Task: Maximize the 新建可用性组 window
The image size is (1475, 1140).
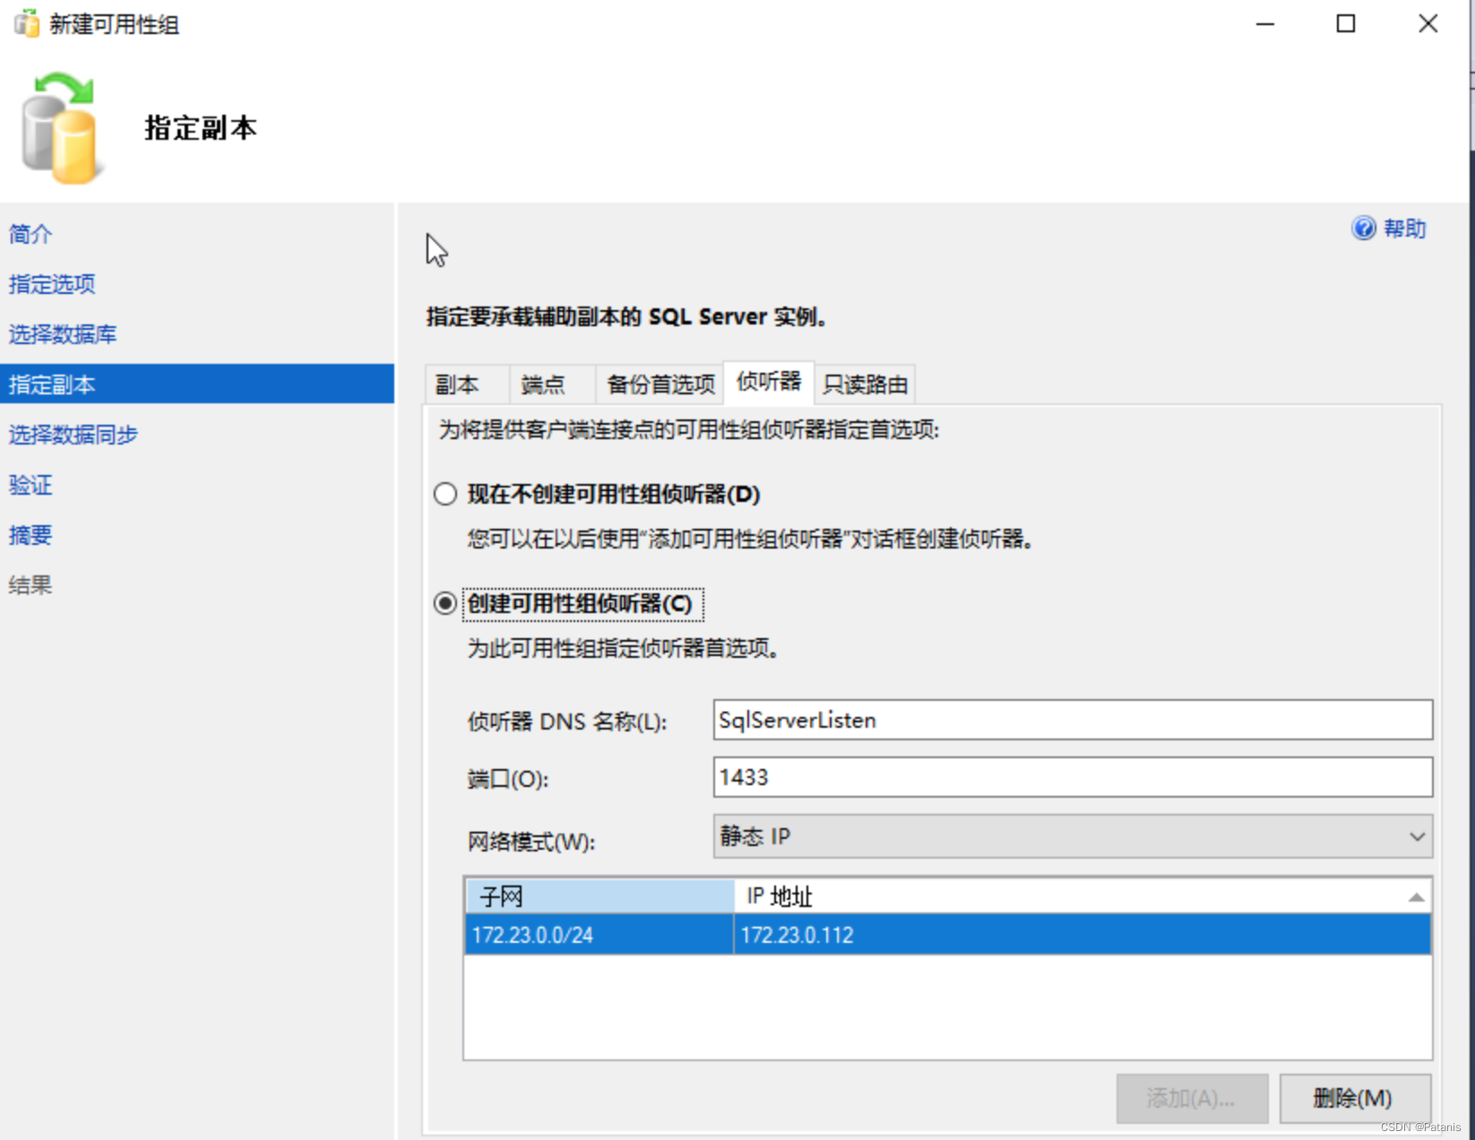Action: [x=1346, y=24]
